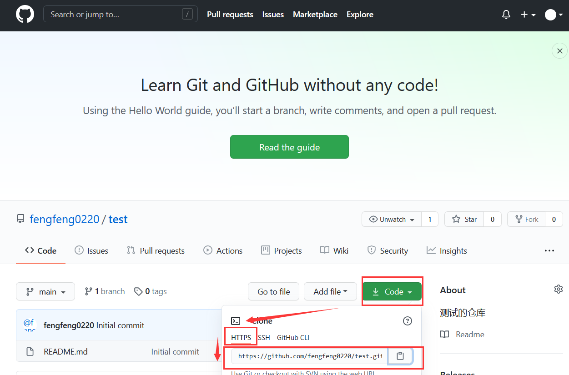
Task: Click README.md's Initial commit message
Action: coord(175,351)
